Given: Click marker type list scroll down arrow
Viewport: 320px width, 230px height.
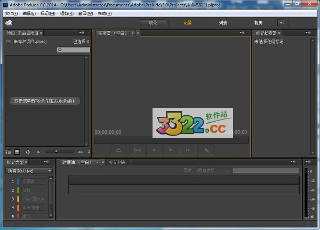Looking at the screenshot, I should 51,215.
